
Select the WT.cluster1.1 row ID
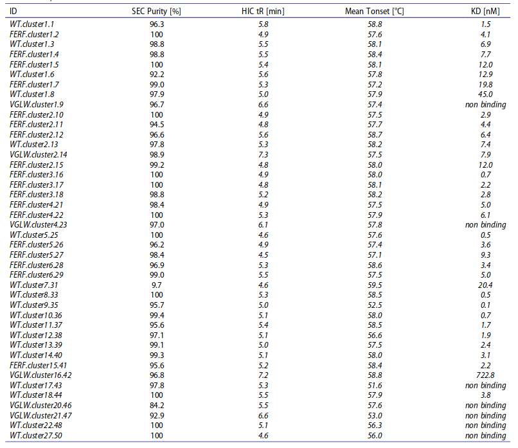[31, 24]
